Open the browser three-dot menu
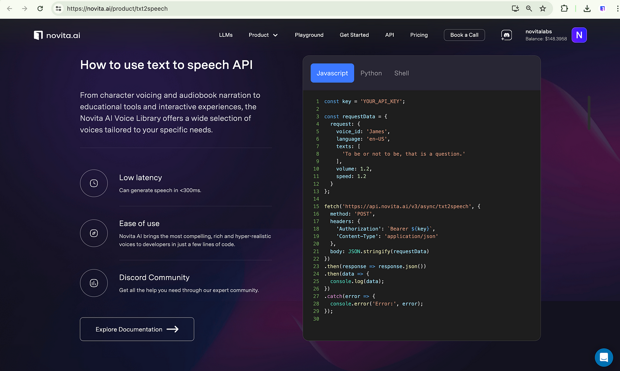Screen dimensions: 620x371 (617, 9)
